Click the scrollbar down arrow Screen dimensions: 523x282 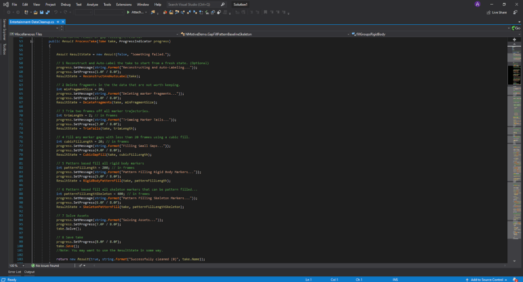(x=514, y=261)
